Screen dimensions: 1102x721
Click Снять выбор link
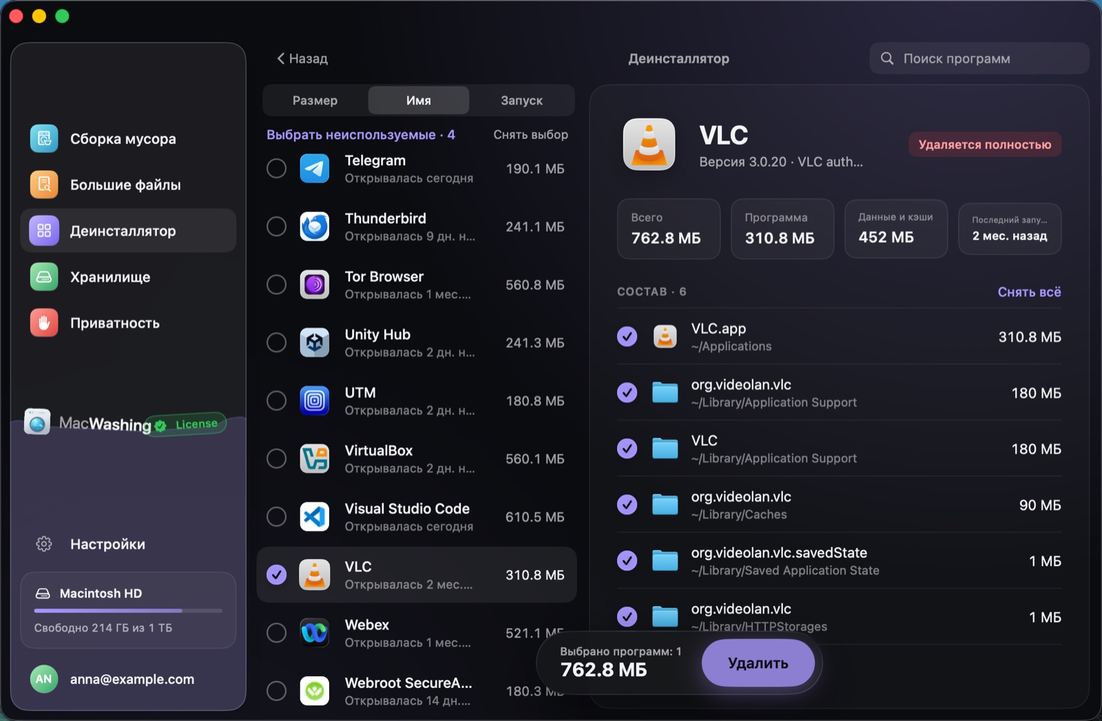click(x=530, y=135)
